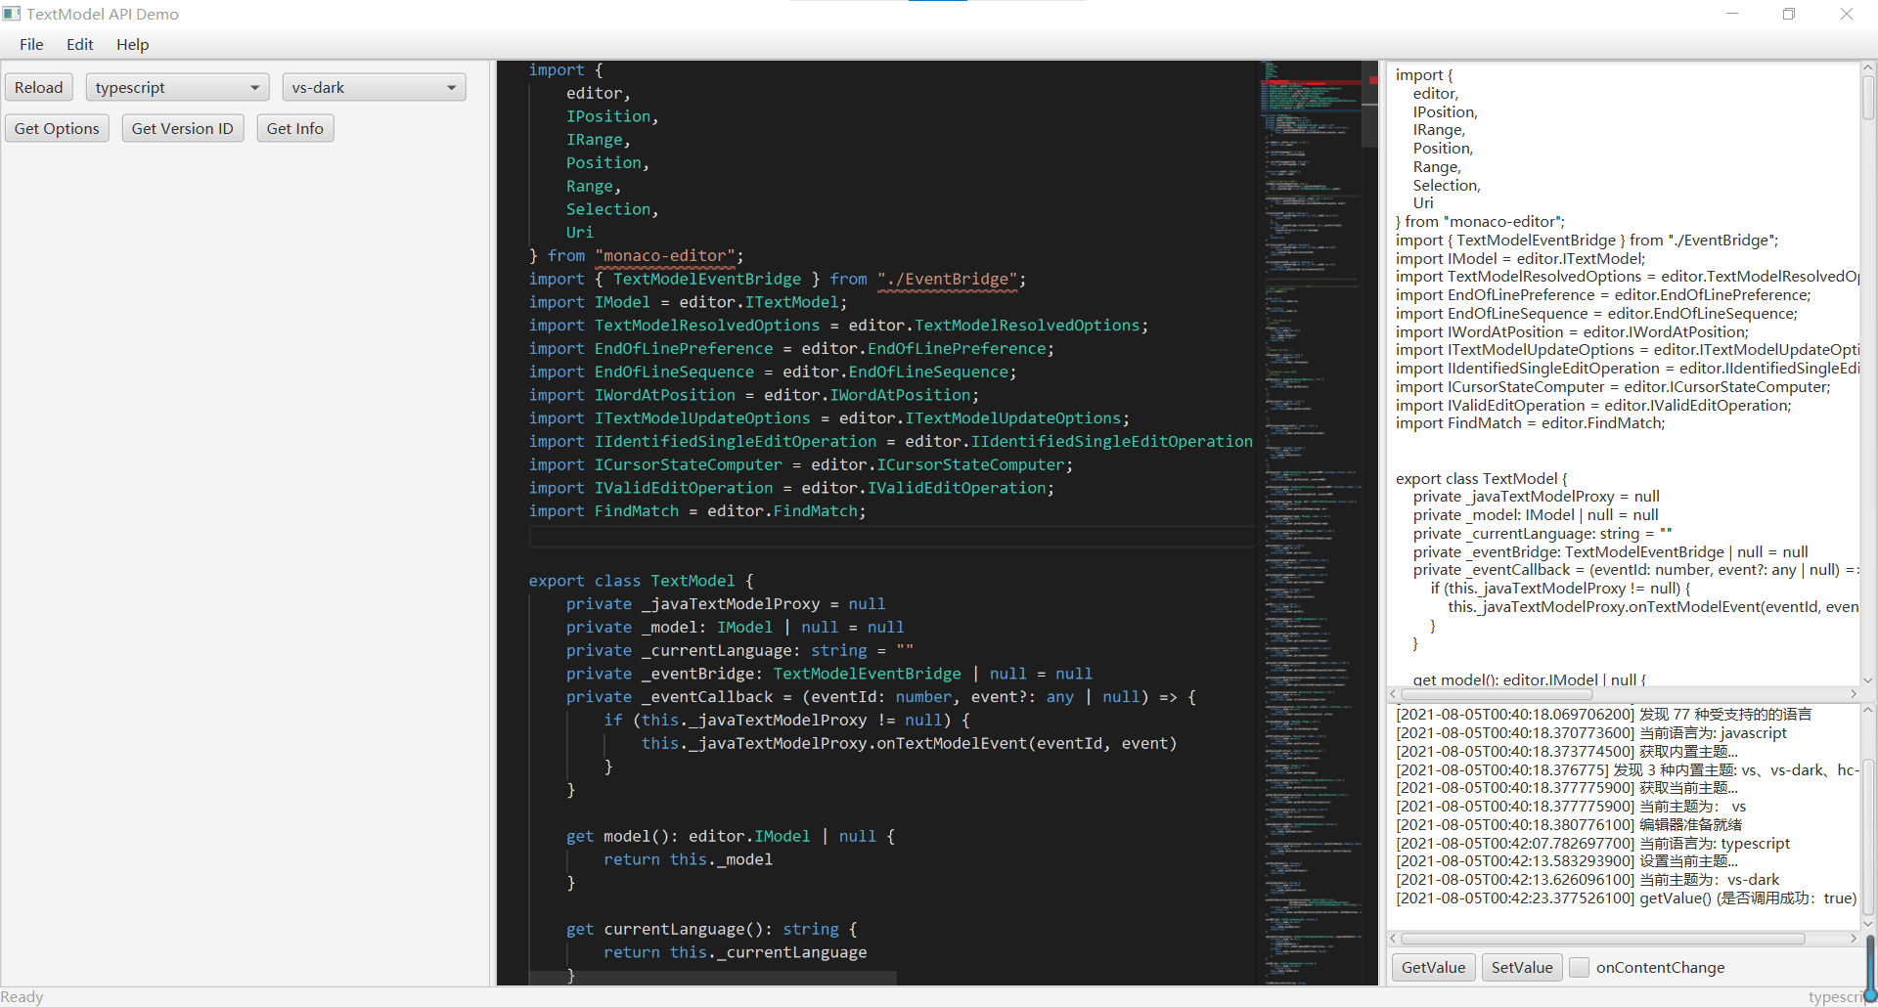
Task: Click the log panel horizontal scrollbar thumb
Action: pyautogui.click(x=1603, y=939)
